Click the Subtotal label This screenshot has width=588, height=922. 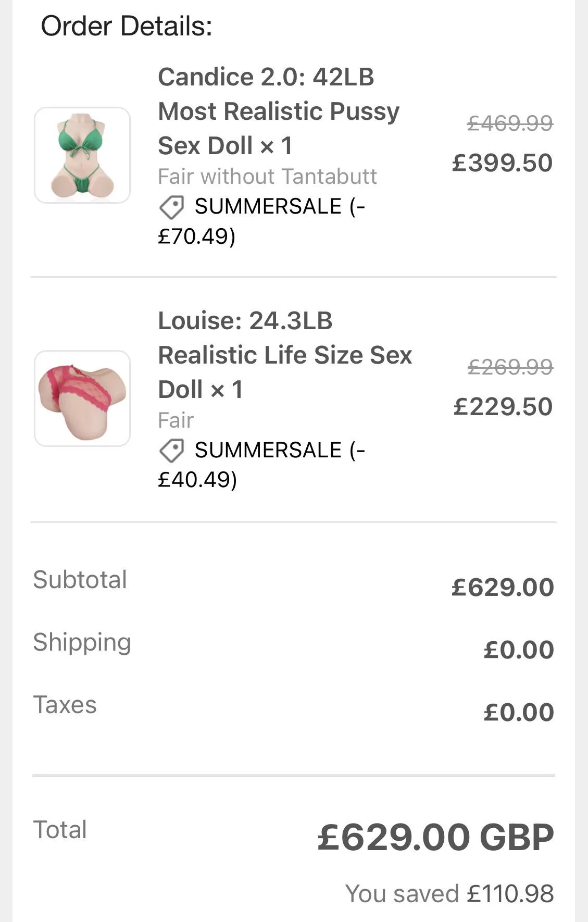(x=80, y=579)
